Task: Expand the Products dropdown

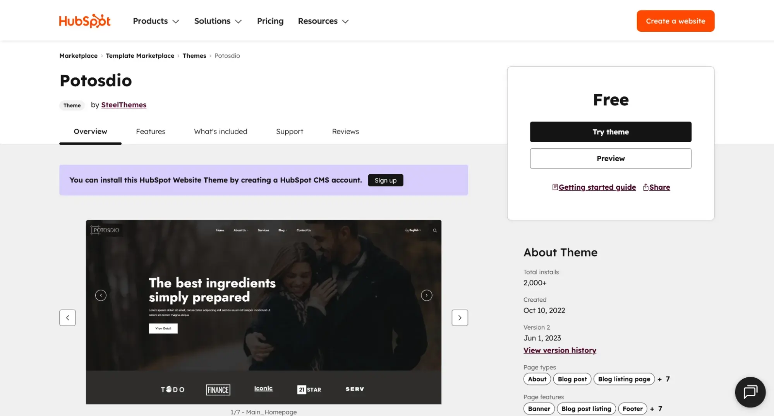Action: tap(155, 21)
